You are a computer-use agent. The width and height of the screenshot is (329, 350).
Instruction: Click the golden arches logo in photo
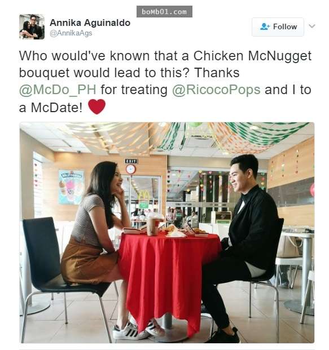tap(144, 196)
